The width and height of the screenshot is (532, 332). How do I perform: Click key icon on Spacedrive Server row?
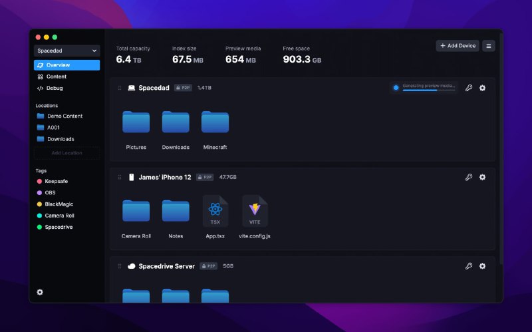(x=469, y=266)
